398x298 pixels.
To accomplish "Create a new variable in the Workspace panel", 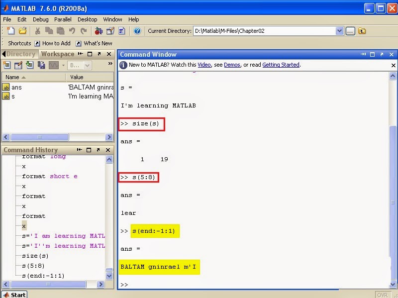I will pyautogui.click(x=7, y=65).
